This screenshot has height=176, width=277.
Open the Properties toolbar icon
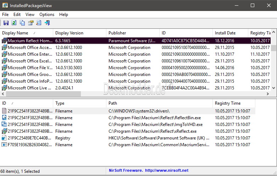[31, 23]
